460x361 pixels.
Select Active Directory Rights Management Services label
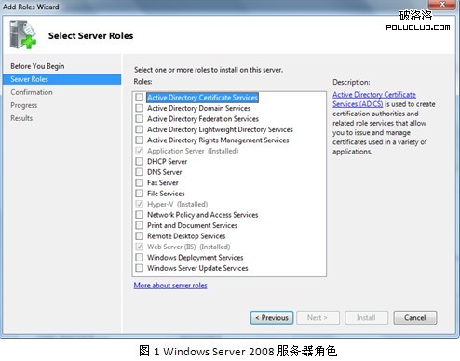[218, 140]
